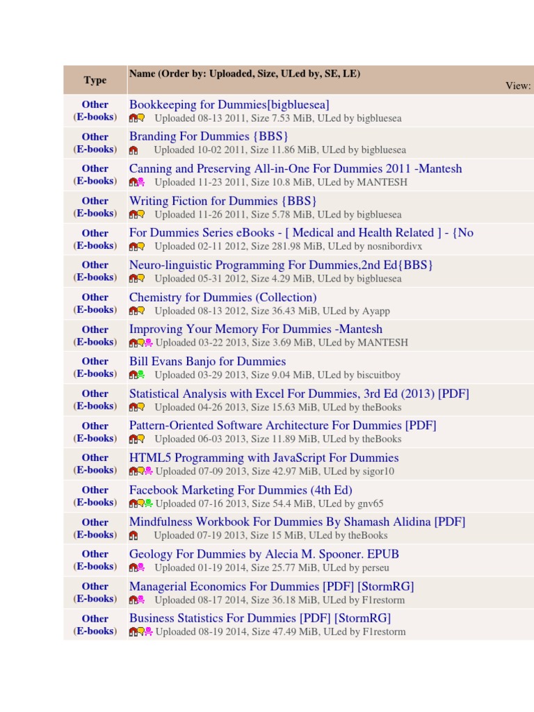Open Neuro-linguistic Programming For Dummies,2nd Ed
This screenshot has width=534, height=712.
coord(281,265)
